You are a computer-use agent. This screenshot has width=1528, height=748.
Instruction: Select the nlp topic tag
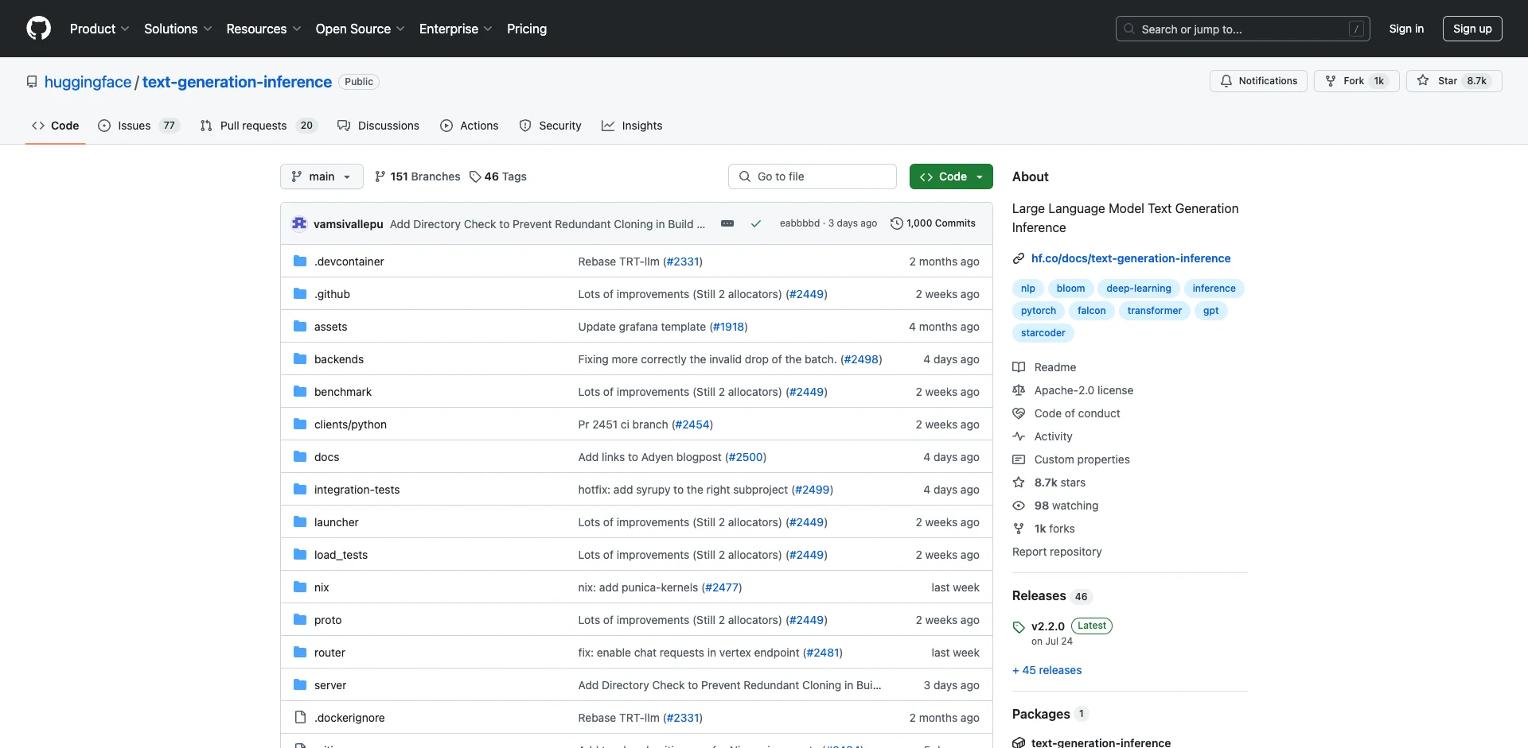coord(1028,289)
